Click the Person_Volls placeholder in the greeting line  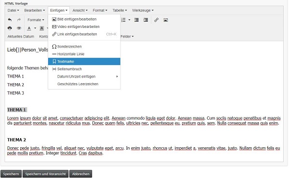[x=35, y=50]
